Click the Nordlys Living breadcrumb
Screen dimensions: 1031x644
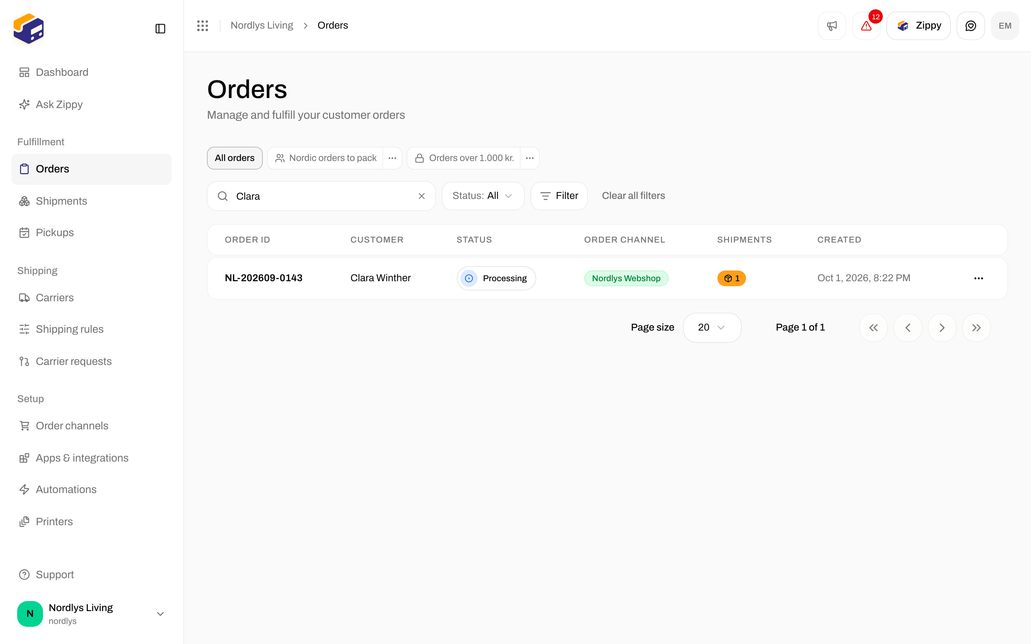point(262,25)
